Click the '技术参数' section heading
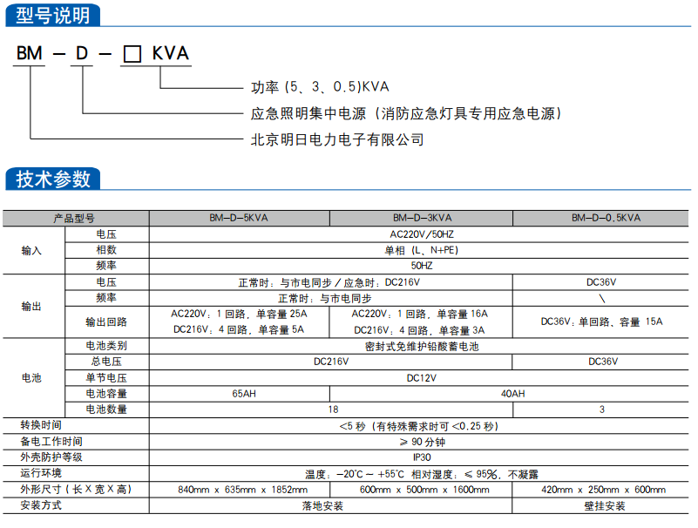This screenshot has height=528, width=698. [x=53, y=179]
